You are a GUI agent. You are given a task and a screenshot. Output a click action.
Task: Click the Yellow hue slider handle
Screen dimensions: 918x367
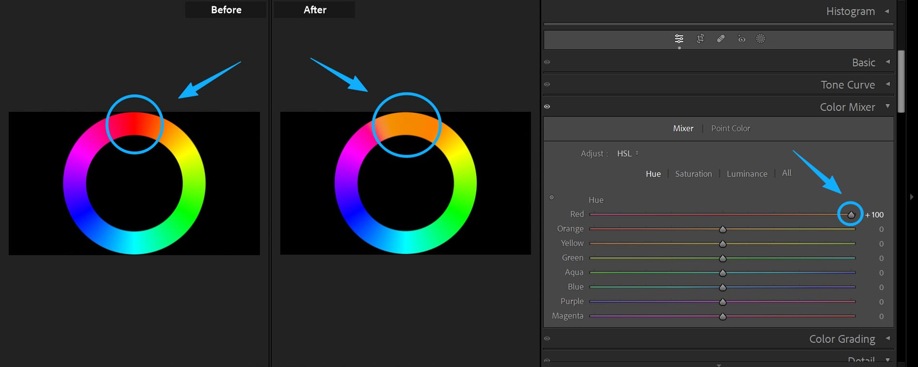pyautogui.click(x=723, y=244)
